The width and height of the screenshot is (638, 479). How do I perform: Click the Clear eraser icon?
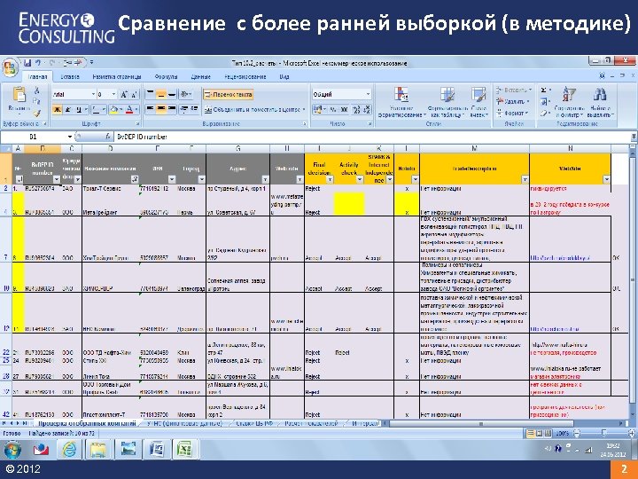[543, 114]
